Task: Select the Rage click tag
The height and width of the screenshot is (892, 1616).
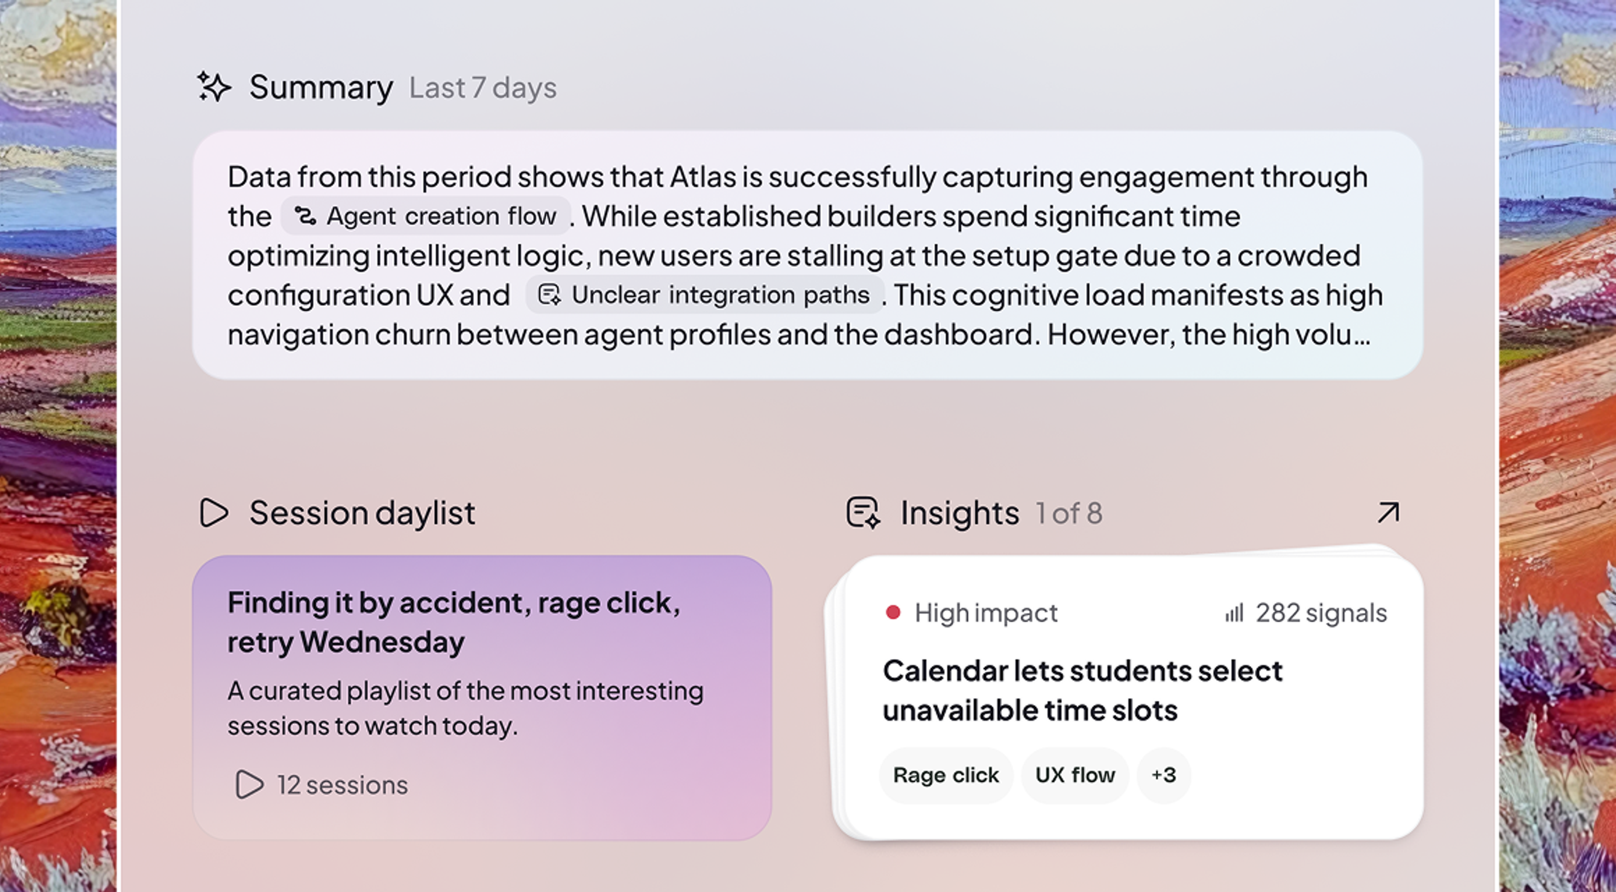Action: (x=945, y=775)
